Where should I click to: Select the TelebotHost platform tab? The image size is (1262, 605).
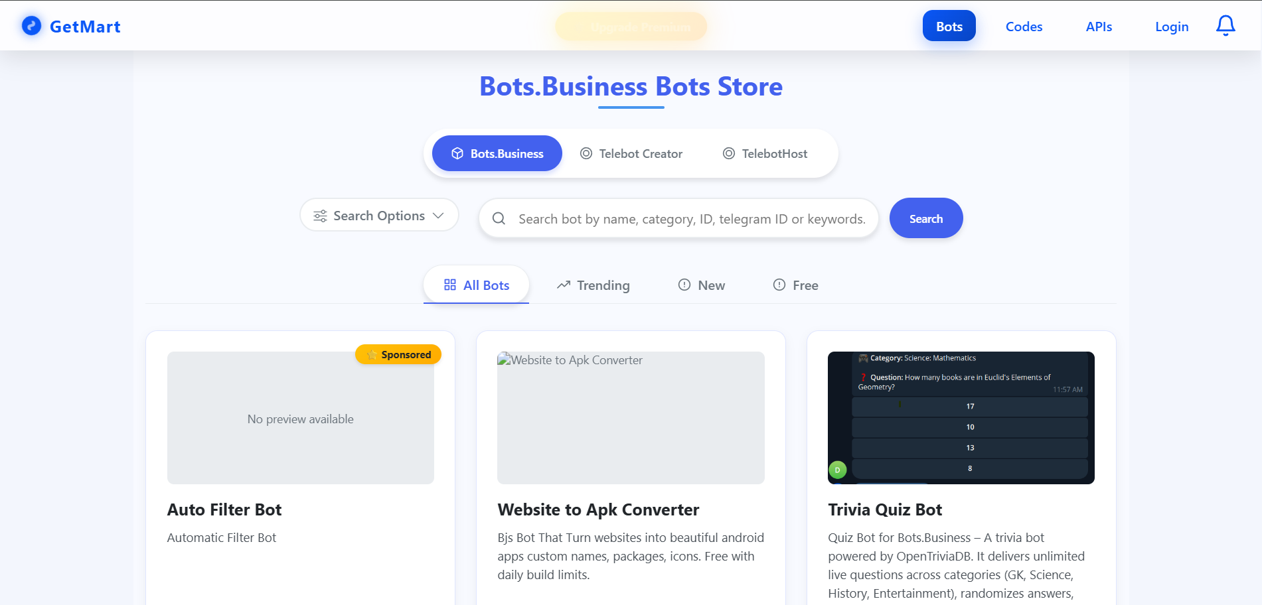765,153
